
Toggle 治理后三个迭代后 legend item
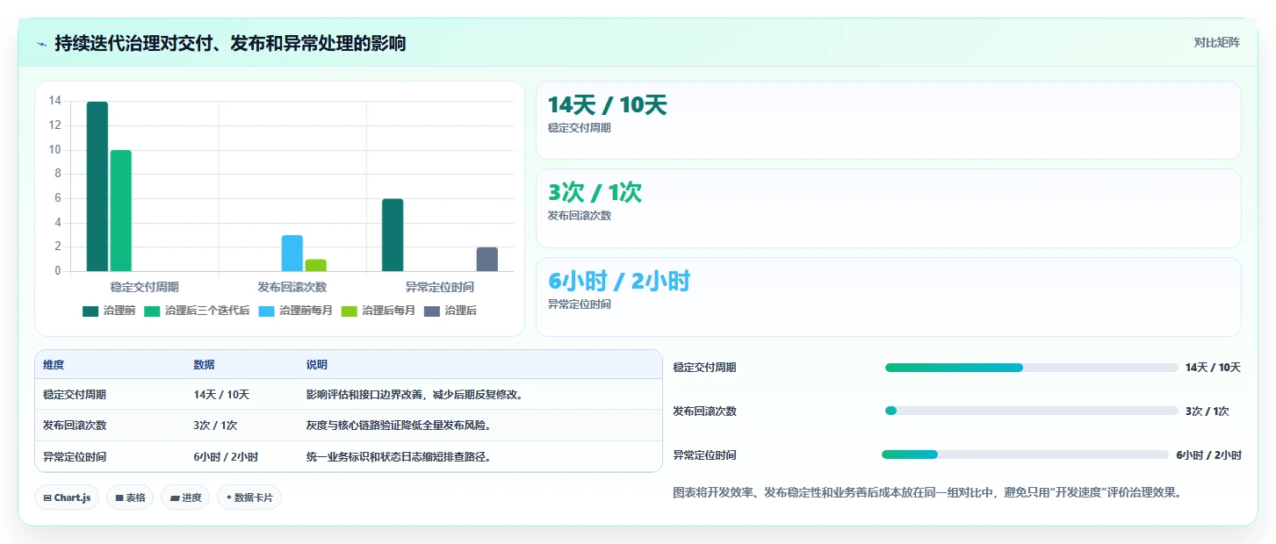[x=197, y=311]
